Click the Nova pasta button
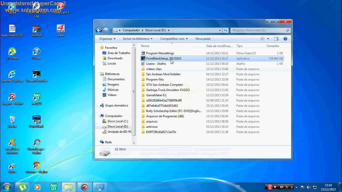342x192 pixels. 203,39
